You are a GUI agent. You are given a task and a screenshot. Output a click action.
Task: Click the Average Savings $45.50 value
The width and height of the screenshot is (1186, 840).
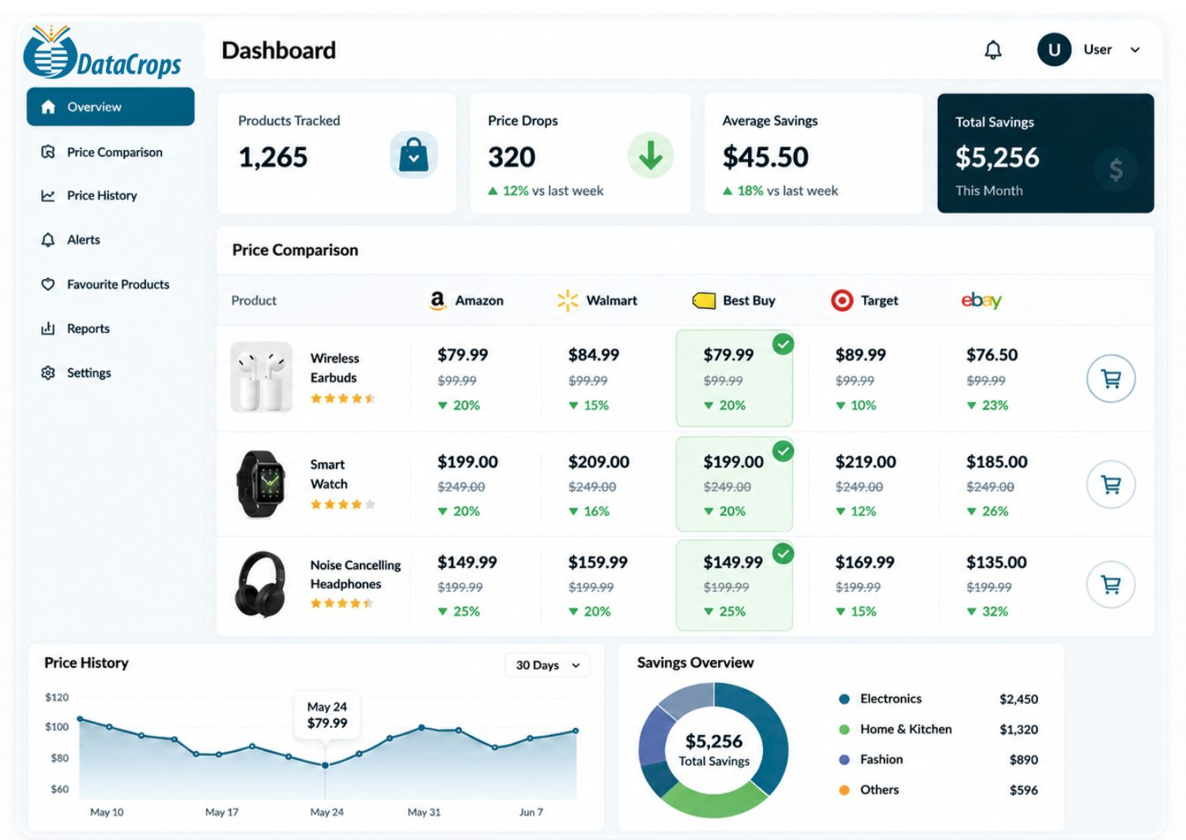tap(765, 157)
